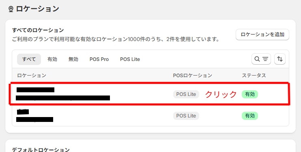Click the ステータス column header
This screenshot has width=301, height=152.
coord(254,76)
